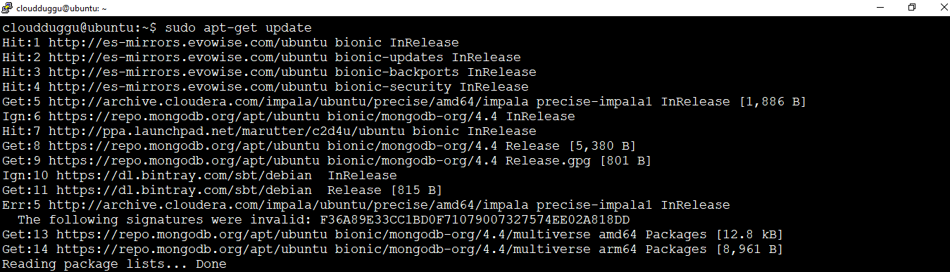The width and height of the screenshot is (950, 272).
Task: Click the Hit:1 bionic InRelease line
Action: 230,43
